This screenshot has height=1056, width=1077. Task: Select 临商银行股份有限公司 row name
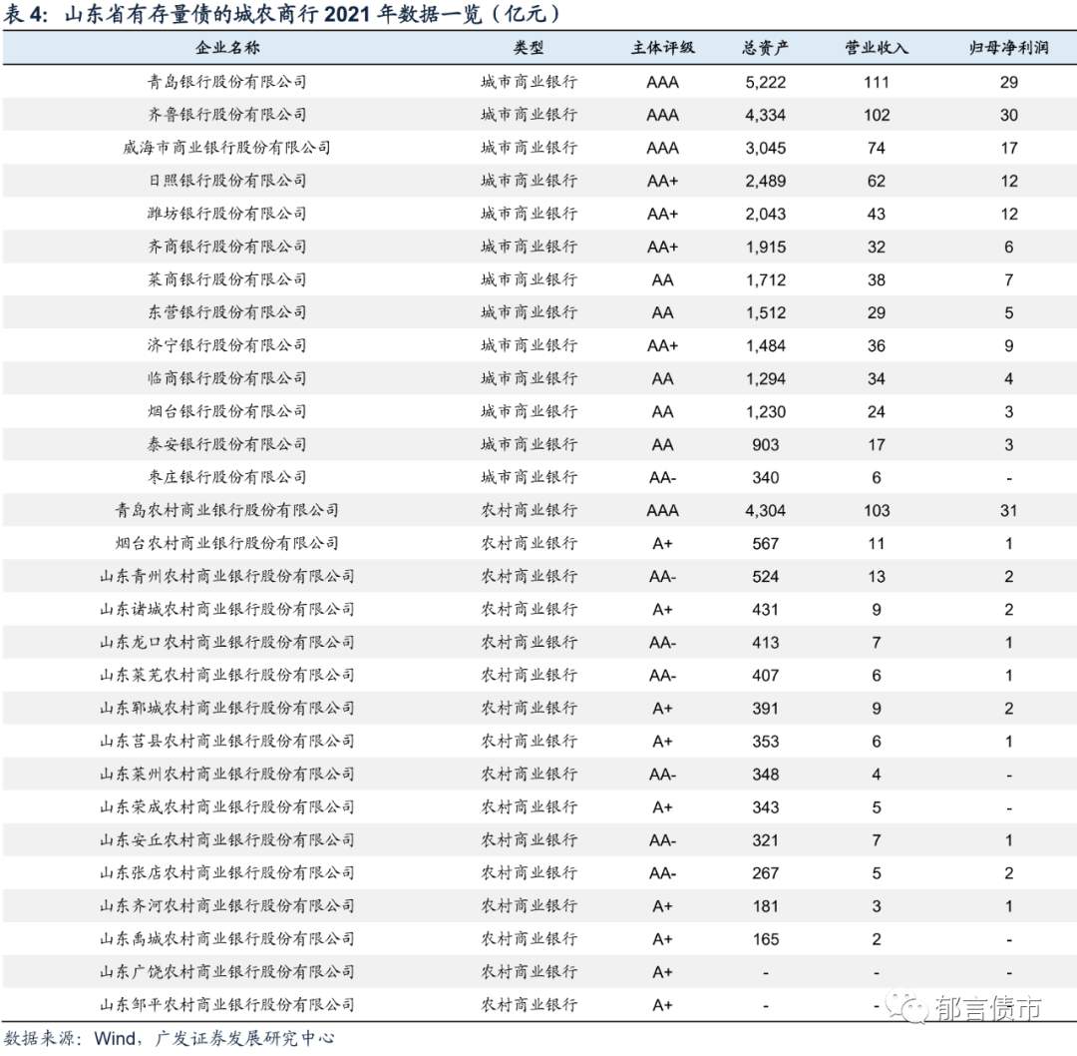227,379
